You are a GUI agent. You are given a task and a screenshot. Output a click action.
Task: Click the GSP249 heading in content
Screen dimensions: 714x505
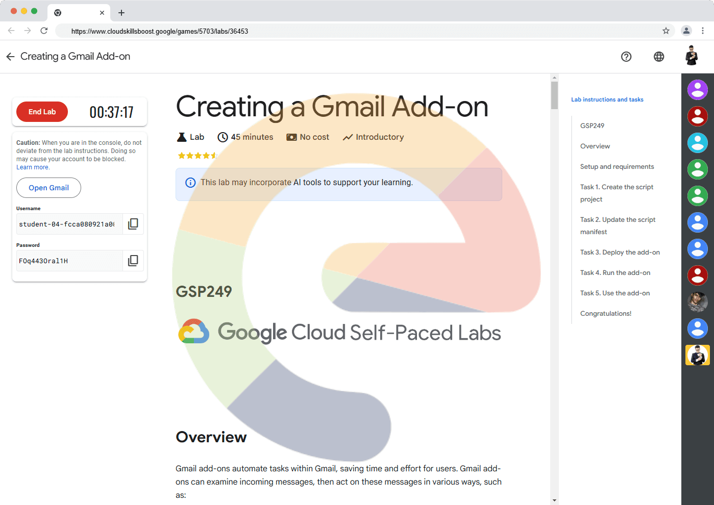coord(204,291)
